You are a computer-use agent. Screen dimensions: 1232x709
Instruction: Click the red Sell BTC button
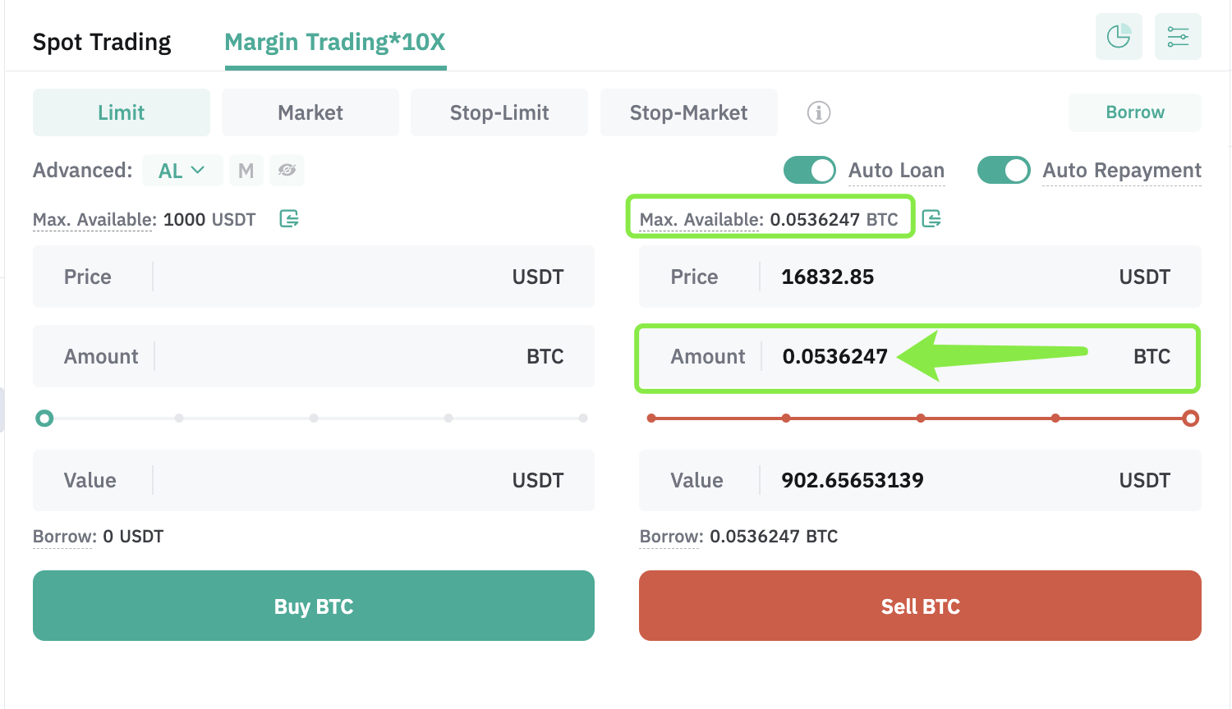click(920, 606)
